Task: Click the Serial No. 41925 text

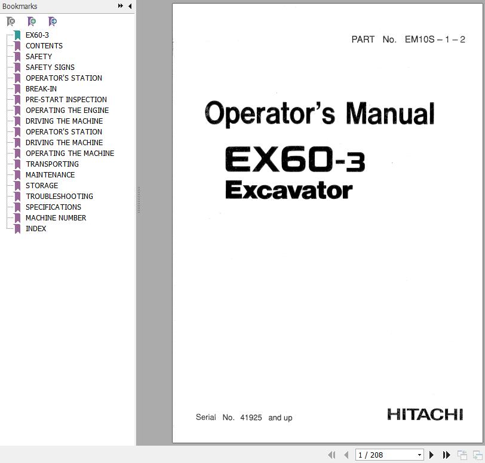Action: [x=244, y=418]
